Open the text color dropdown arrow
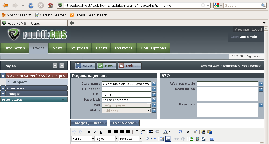 170,132
